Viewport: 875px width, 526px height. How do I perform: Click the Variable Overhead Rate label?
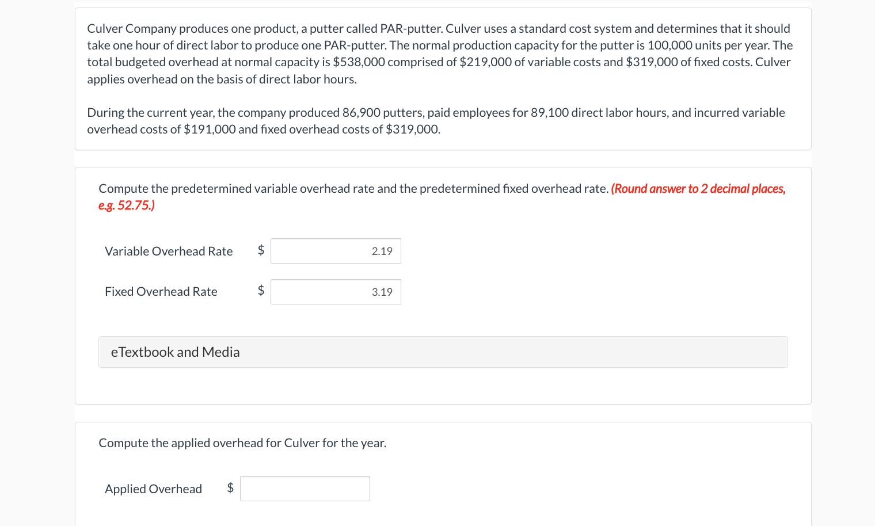point(169,251)
